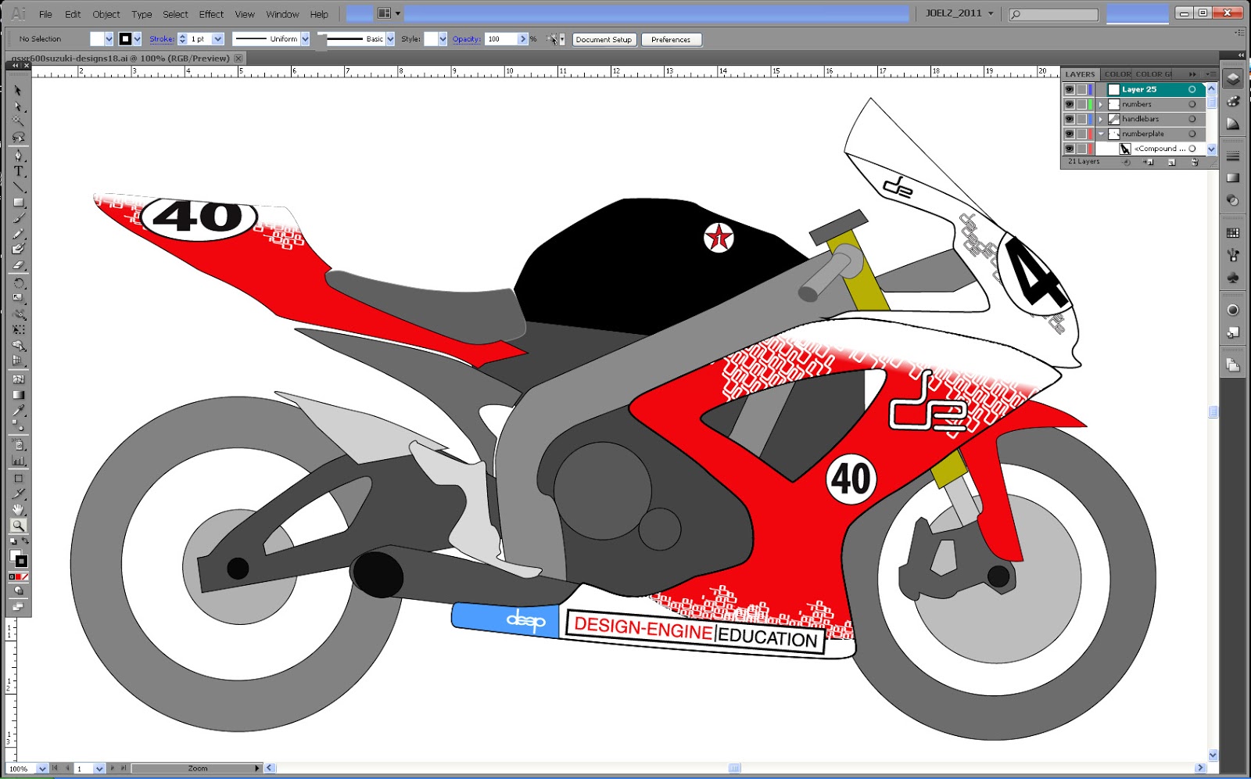1251x779 pixels.
Task: Click the Document Setup button
Action: point(604,39)
